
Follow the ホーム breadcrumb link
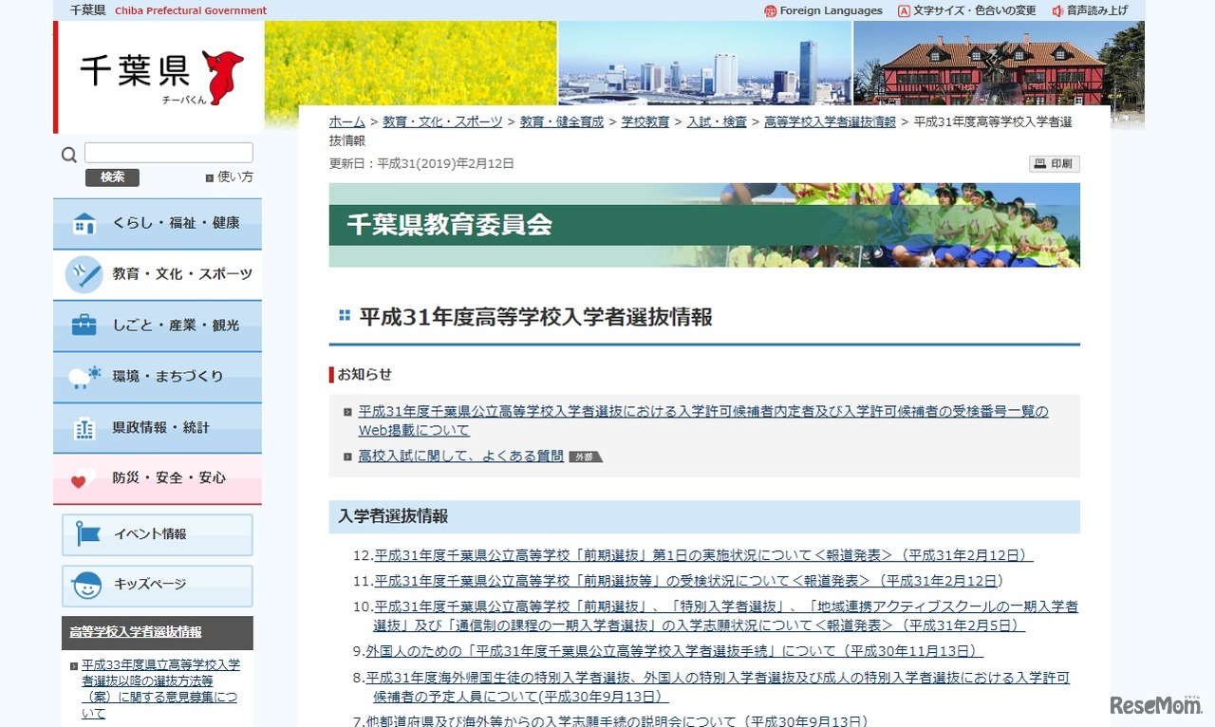(346, 121)
